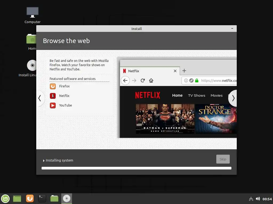
Task: Click the netflix URL address field
Action: point(209,80)
